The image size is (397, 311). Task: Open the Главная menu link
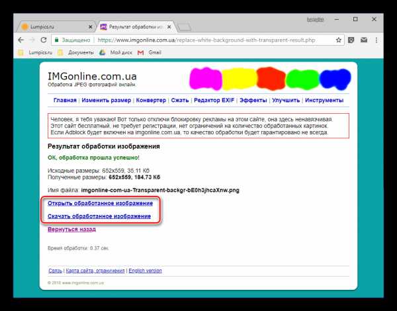point(65,101)
